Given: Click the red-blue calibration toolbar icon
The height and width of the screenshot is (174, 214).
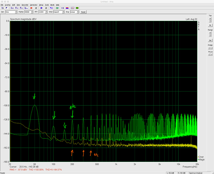Looking at the screenshot, I should [67, 8].
